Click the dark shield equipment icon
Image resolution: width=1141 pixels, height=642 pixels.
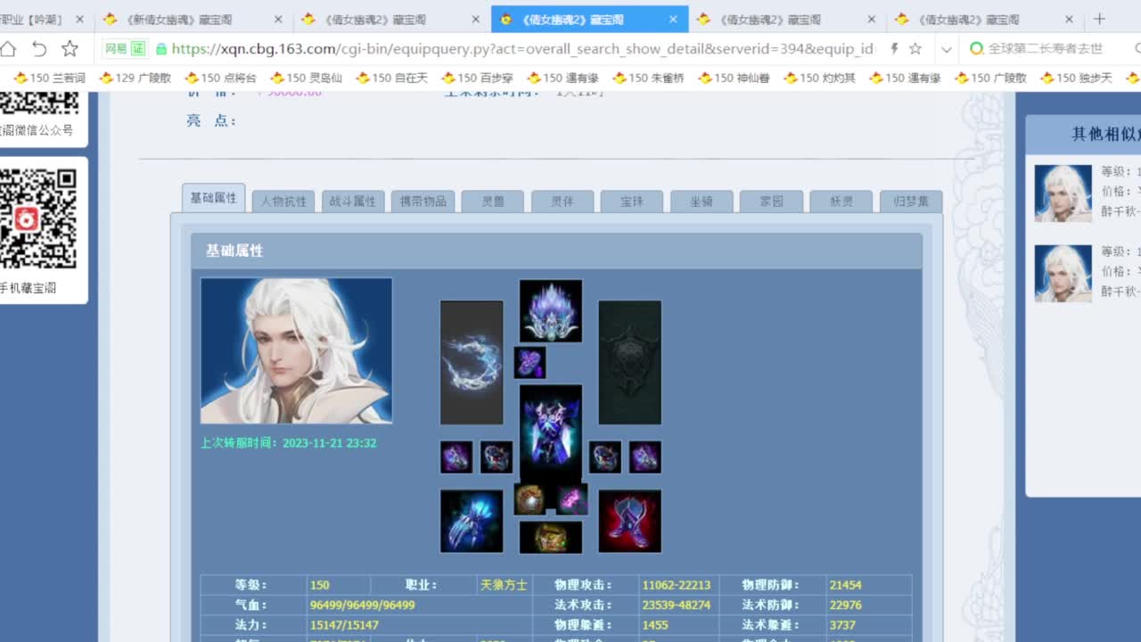[x=629, y=361]
